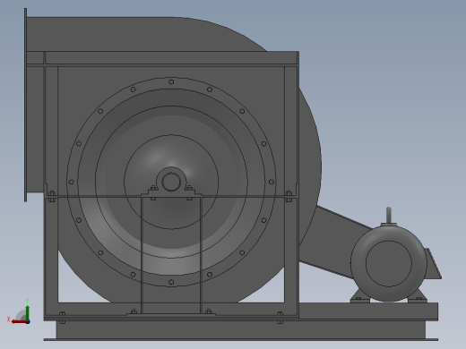This screenshot has height=349, width=466.
Task: Click the shaft end inside the bearing
Action: 171,182
